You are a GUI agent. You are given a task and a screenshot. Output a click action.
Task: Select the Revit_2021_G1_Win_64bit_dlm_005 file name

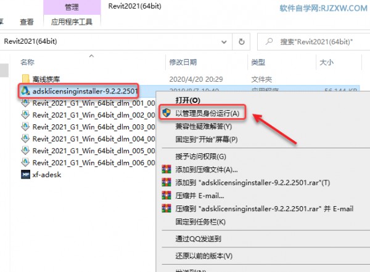(x=94, y=151)
